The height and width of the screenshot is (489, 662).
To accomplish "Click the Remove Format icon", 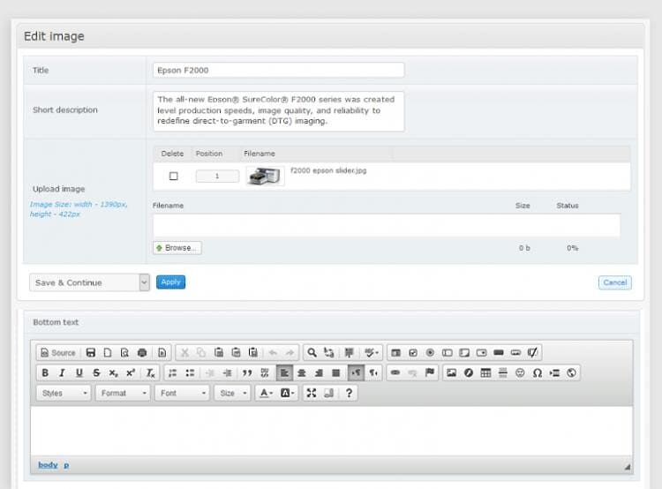I will click(150, 372).
